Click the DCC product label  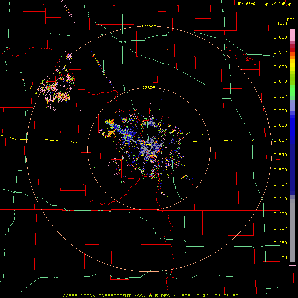[x=291, y=20]
